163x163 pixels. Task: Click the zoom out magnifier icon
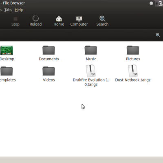158,35
